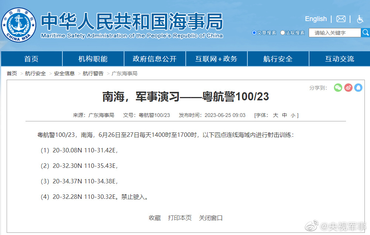The width and height of the screenshot is (370, 235).
Task: Click 打印本页 to print
Action: pos(180,218)
